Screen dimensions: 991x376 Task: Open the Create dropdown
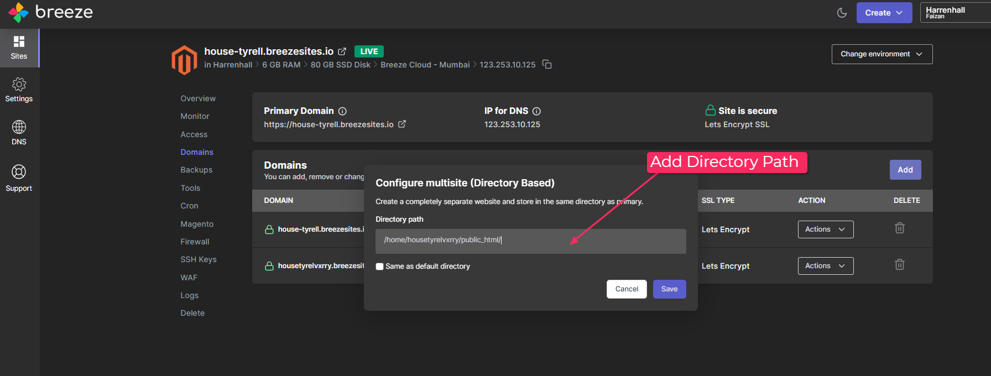(x=884, y=13)
